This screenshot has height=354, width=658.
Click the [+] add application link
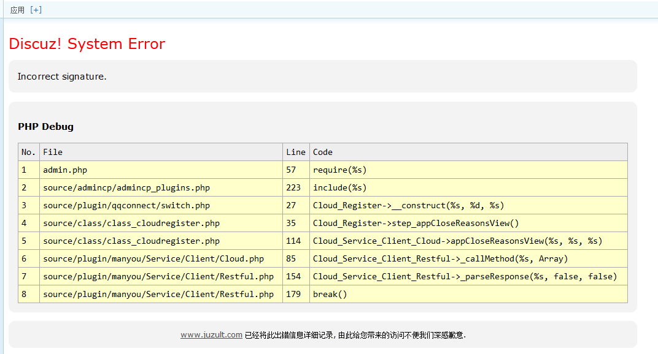coord(36,10)
